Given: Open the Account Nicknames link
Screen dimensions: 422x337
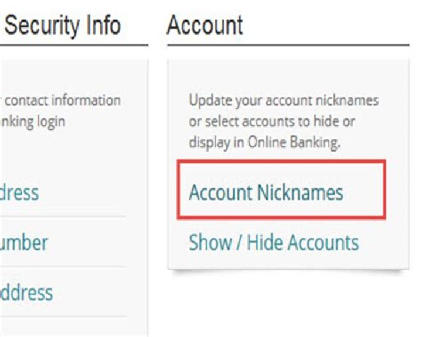Looking at the screenshot, I should (x=266, y=192).
